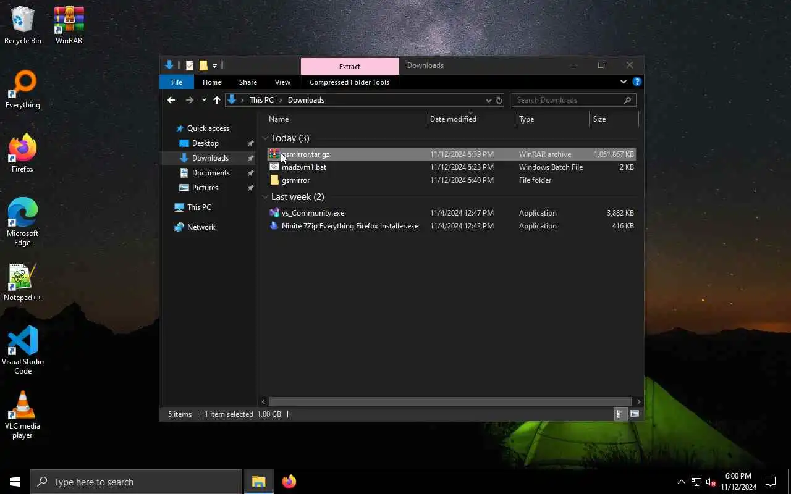Image resolution: width=791 pixels, height=494 pixels.
Task: Click the Explorer window's blue arrow icon
Action: point(169,65)
